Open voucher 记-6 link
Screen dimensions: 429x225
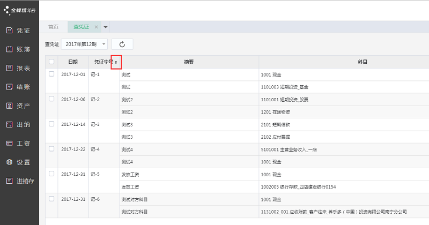(95, 199)
